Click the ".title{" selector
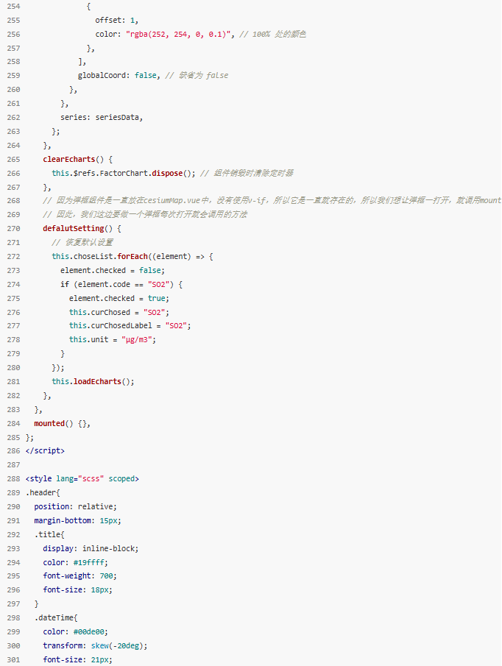 tap(49, 535)
